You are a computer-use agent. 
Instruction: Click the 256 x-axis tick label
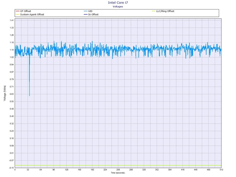pos(118,170)
